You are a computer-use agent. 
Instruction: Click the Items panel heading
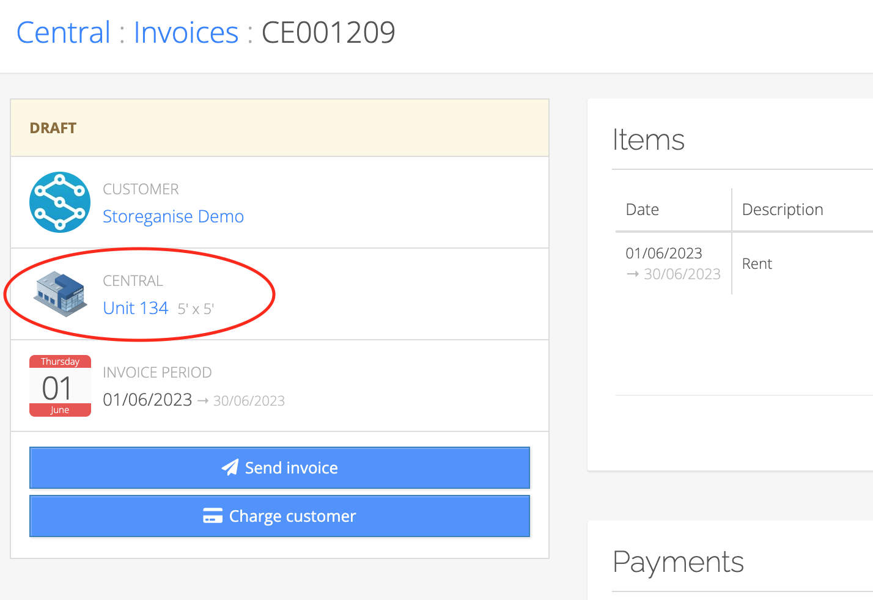(649, 140)
